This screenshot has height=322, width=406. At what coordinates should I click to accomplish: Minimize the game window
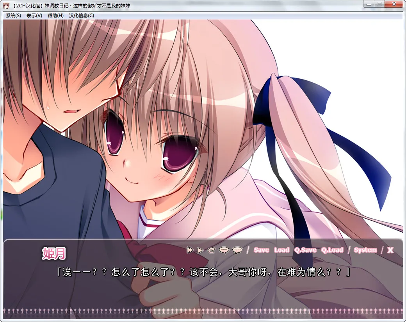369,4
